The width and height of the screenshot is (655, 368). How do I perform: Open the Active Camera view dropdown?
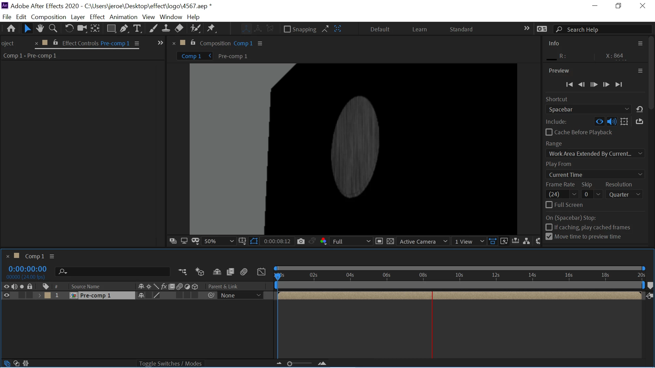coord(423,241)
